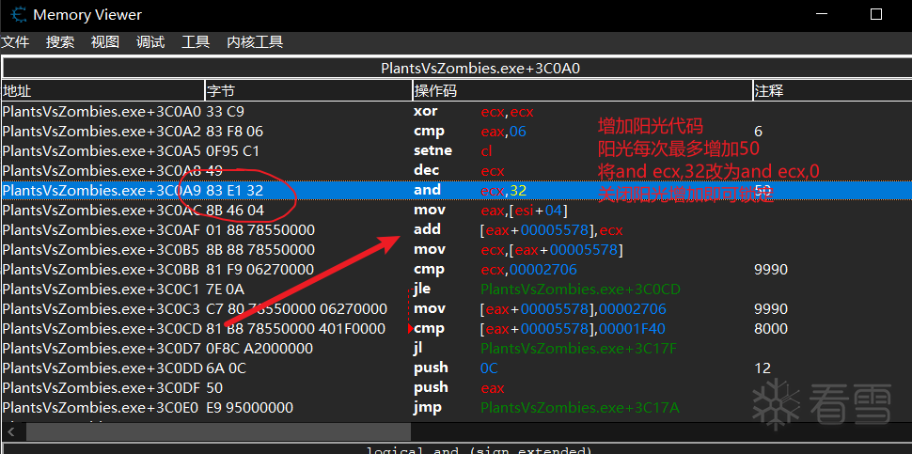Click comment 8000 on cmp row
This screenshot has height=454, width=912.
771,328
